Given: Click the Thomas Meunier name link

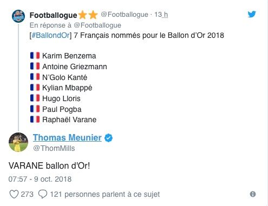Looking at the screenshot, I should (67, 137).
